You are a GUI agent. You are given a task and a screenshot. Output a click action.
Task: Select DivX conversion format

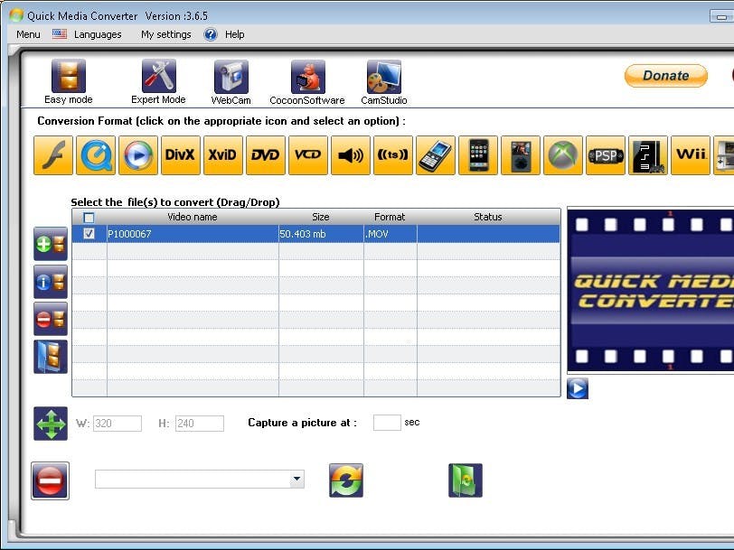181,155
